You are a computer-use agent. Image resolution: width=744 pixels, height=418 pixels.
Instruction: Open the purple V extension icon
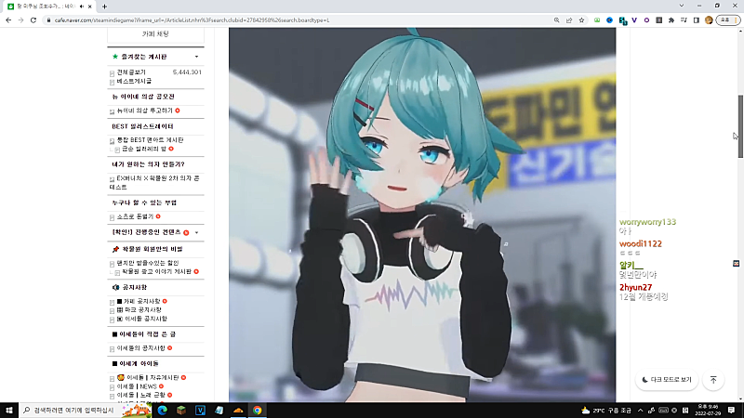pos(634,20)
